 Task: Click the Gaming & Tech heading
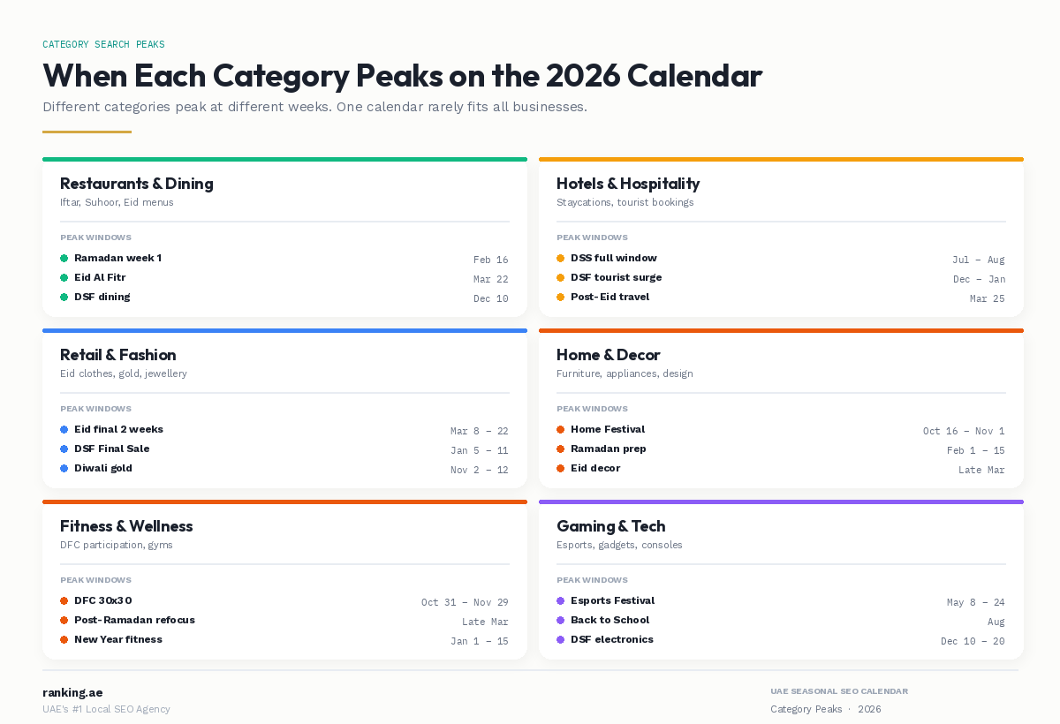tap(610, 526)
